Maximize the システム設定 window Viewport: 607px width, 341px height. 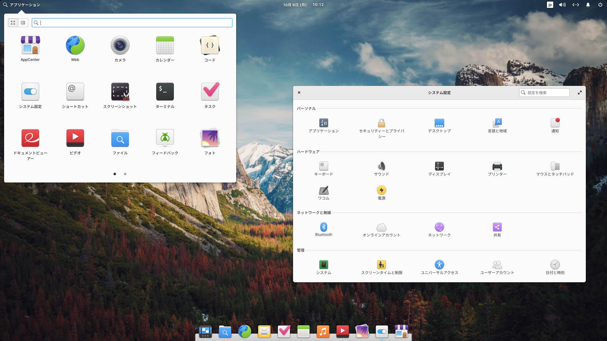pyautogui.click(x=579, y=93)
